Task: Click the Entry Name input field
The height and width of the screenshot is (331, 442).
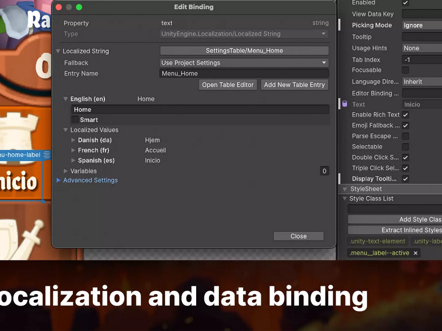Action: [244, 73]
